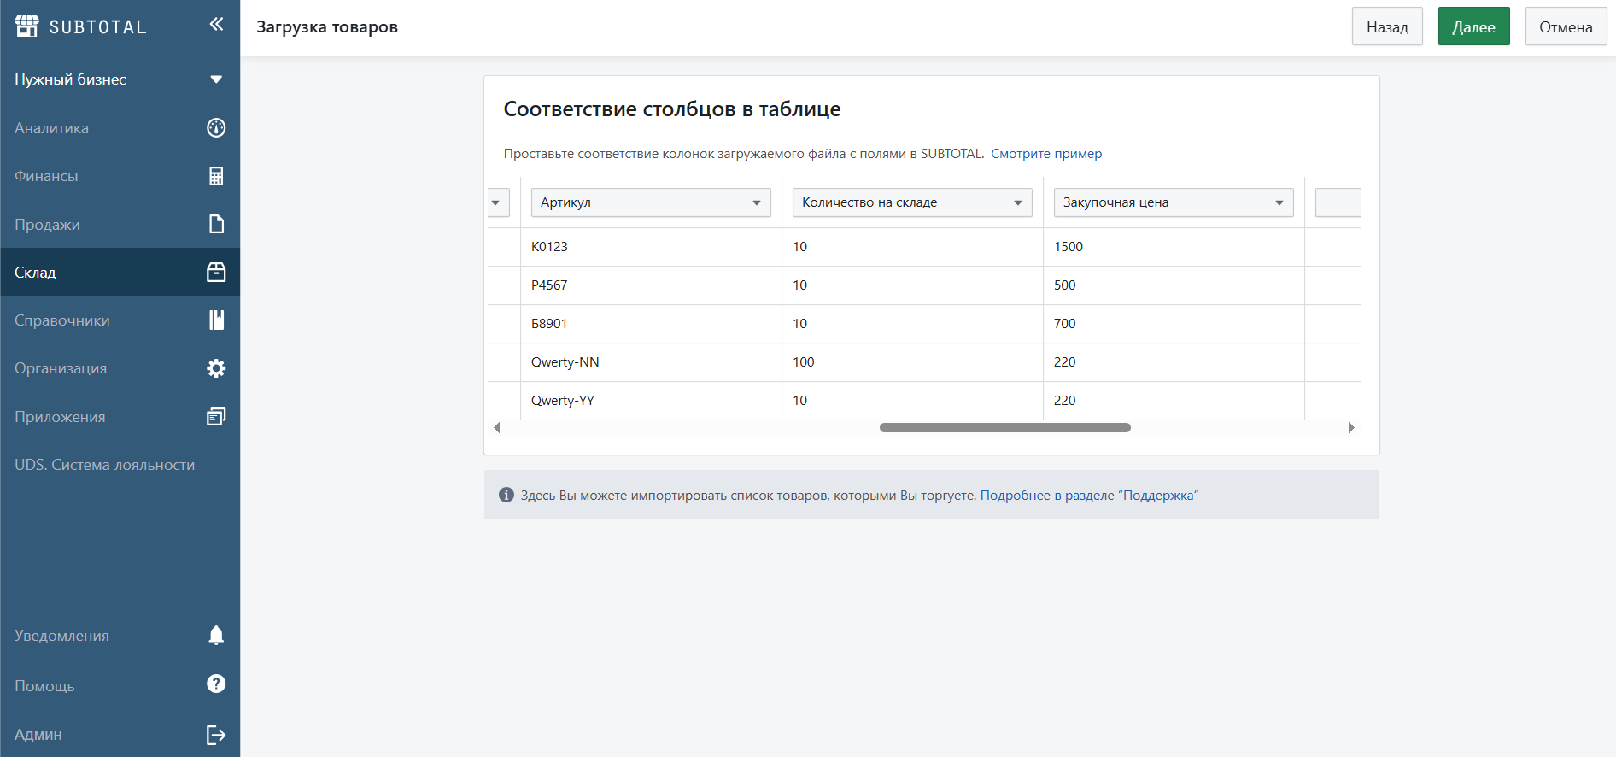This screenshot has width=1616, height=757.
Task: Click the help question mark icon
Action: [216, 684]
